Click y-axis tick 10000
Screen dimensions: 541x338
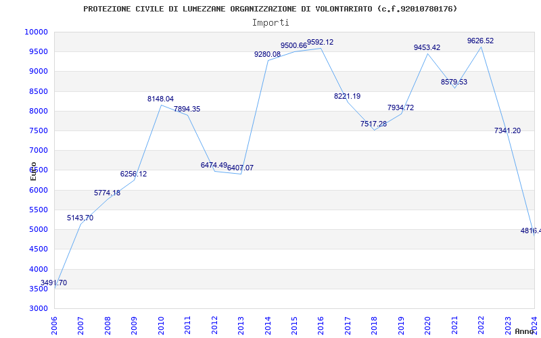36,32
